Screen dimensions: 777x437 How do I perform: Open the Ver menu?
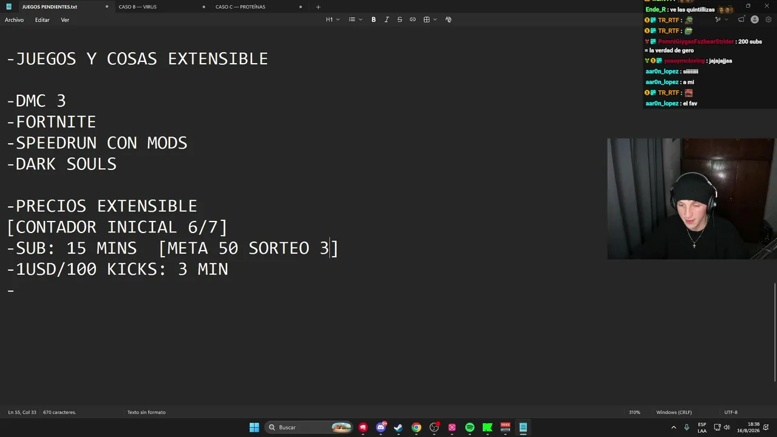pos(65,20)
